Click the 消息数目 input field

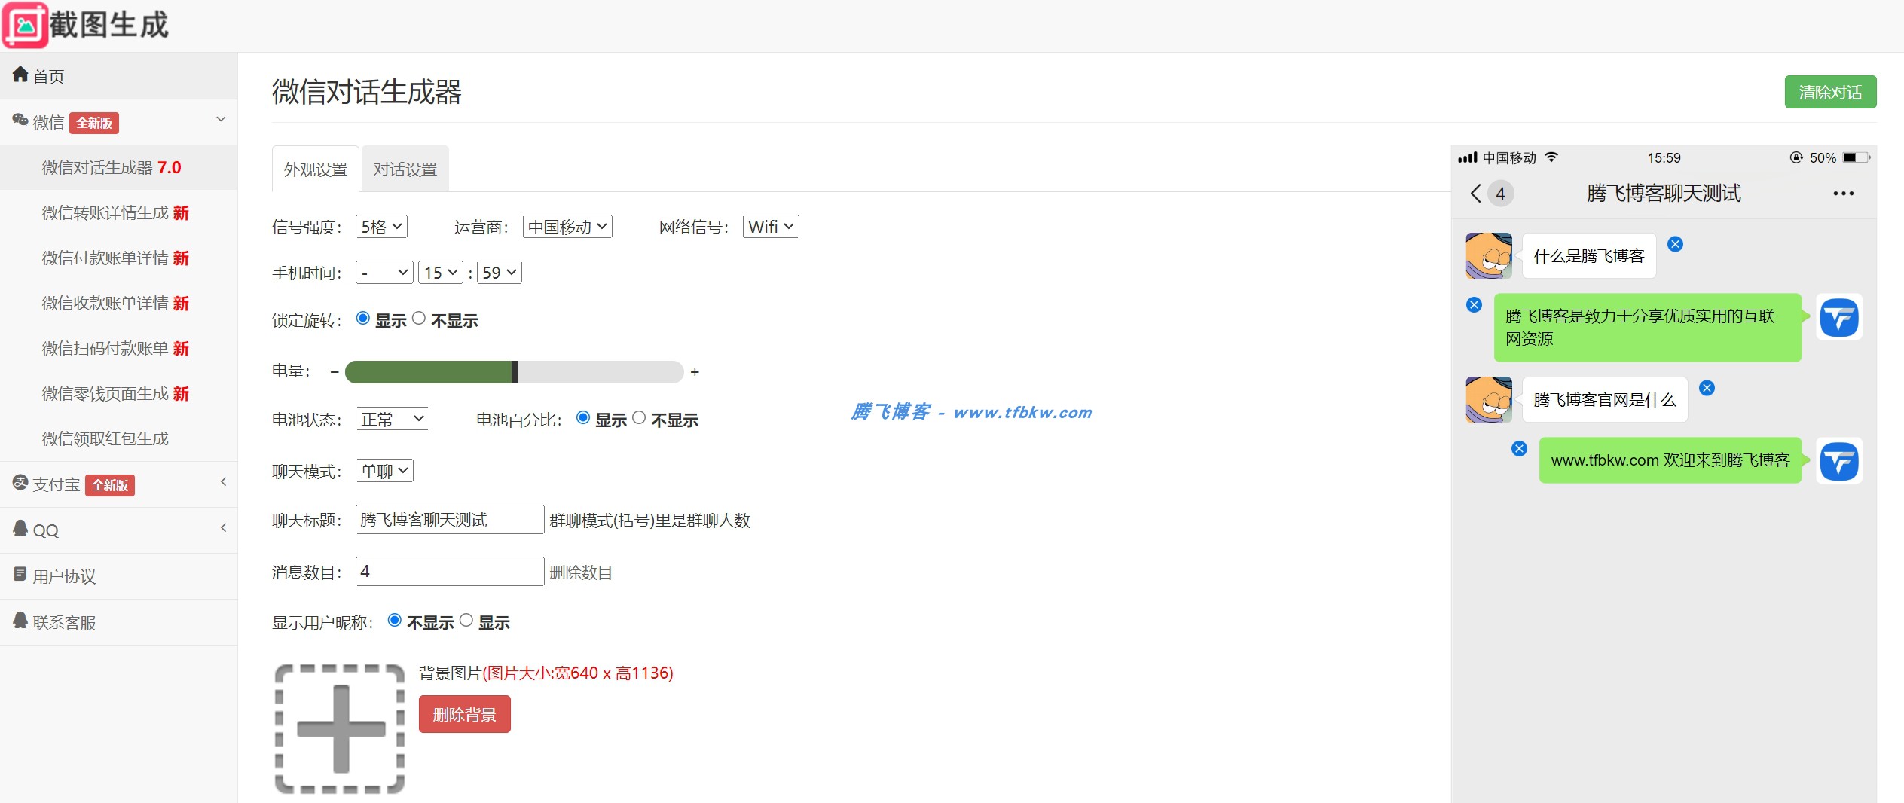450,572
